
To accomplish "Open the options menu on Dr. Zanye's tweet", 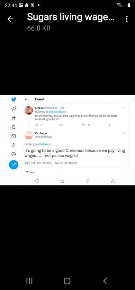I will (x=124, y=133).
